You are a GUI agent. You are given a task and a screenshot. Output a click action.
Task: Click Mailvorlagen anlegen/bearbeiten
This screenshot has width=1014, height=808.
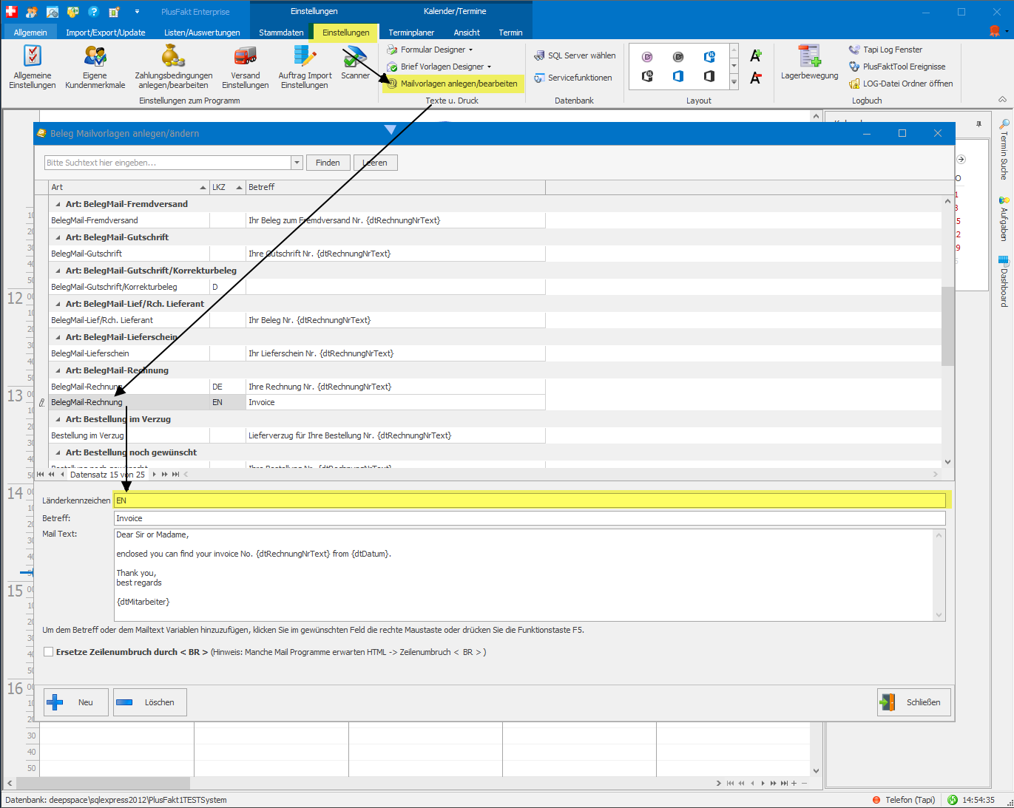point(452,84)
